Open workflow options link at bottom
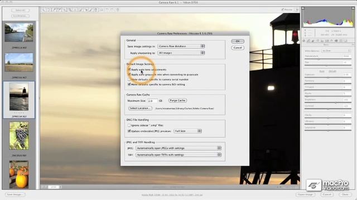 (x=172, y=194)
